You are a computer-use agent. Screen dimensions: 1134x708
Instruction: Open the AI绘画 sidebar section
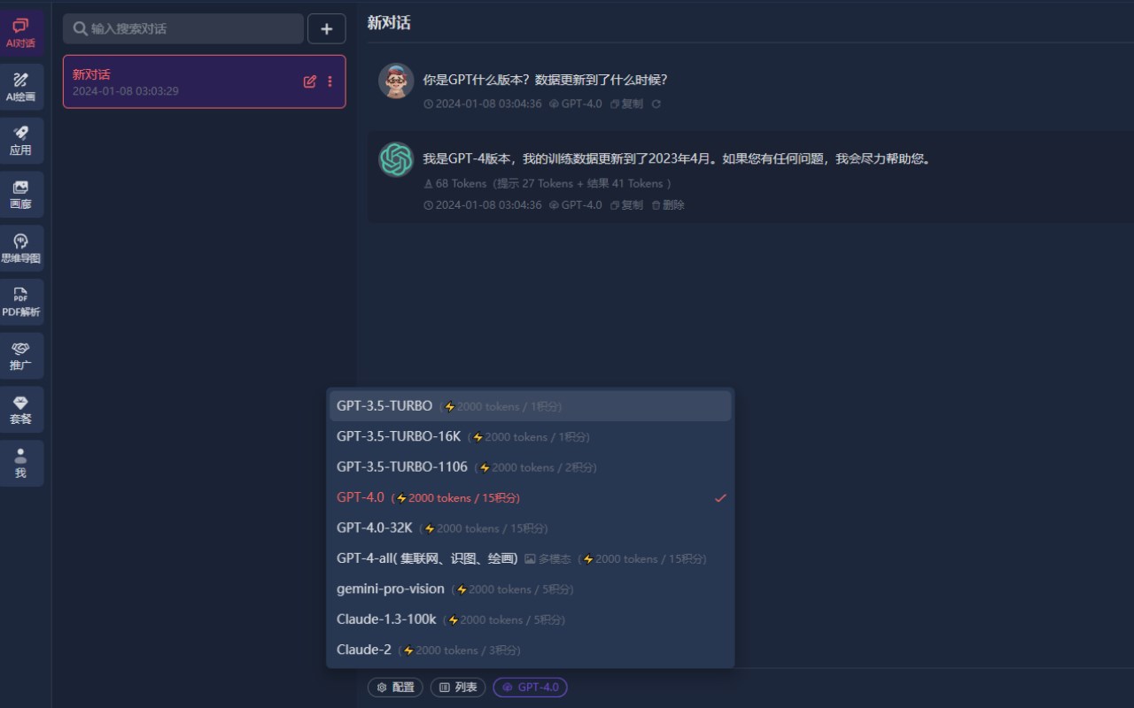point(20,87)
